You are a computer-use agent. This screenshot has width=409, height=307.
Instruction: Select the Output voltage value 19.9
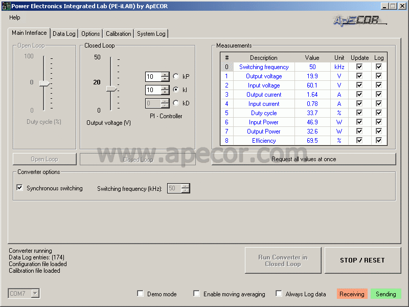pyautogui.click(x=312, y=76)
